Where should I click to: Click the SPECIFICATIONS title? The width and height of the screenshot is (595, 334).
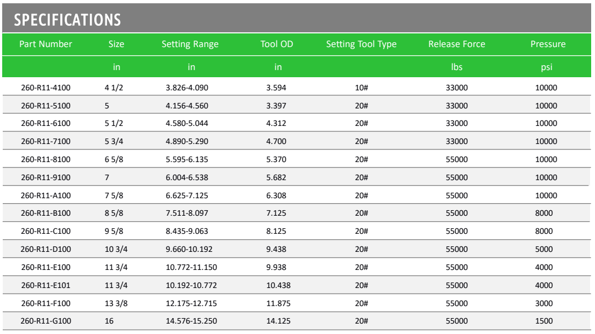(x=67, y=20)
